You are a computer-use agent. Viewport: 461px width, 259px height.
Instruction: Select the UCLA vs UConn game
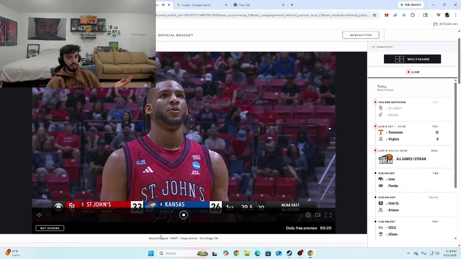click(411, 228)
